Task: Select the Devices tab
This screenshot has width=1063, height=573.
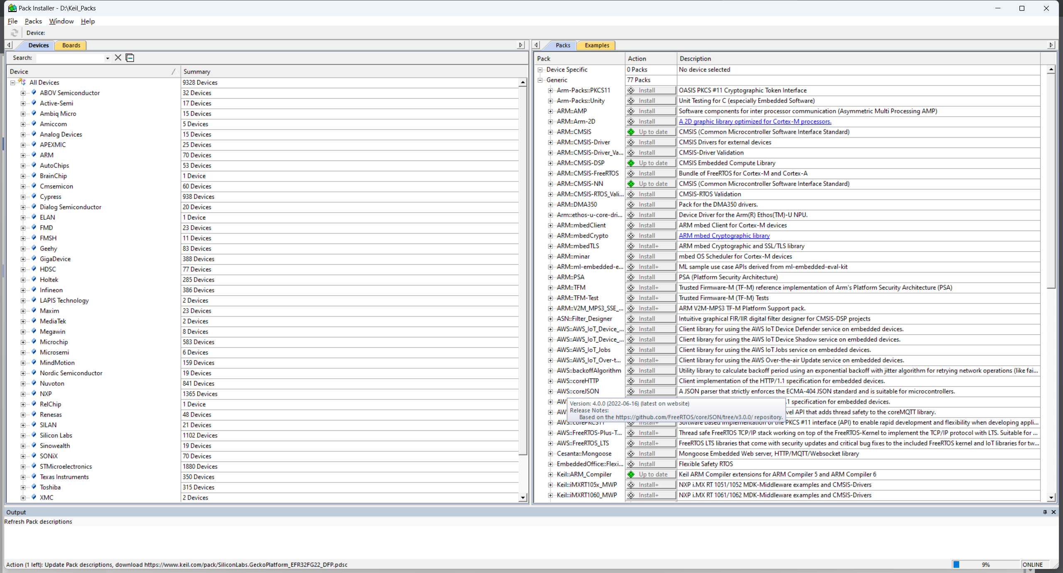Action: click(x=39, y=45)
